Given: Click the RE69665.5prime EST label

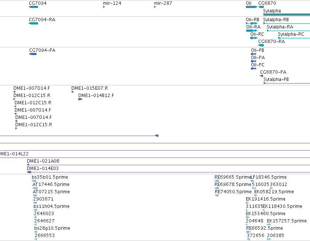Looking at the screenshot, I should point(232,177).
